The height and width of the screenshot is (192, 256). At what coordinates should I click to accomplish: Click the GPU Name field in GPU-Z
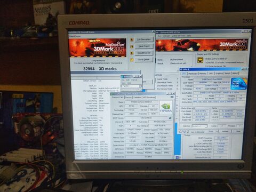click(141, 102)
